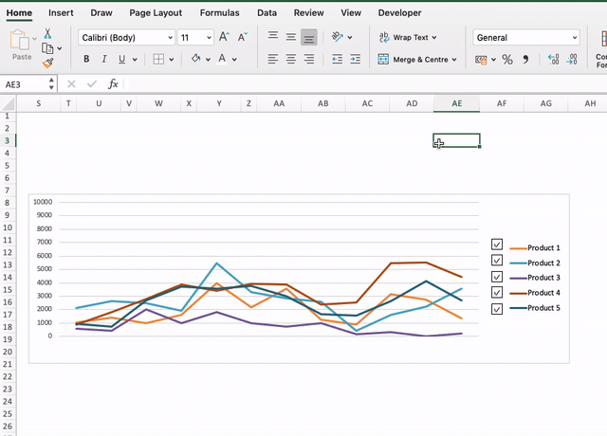Open the Fill Colour palette arrow

coord(209,60)
